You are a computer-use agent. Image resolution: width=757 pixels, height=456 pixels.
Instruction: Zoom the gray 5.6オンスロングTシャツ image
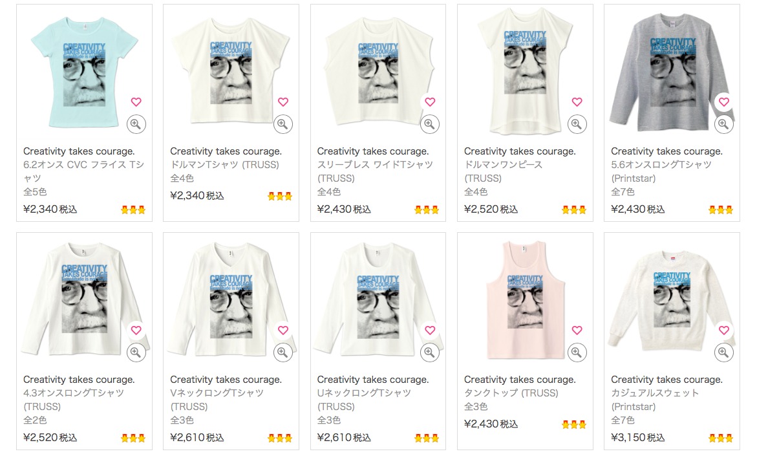723,124
